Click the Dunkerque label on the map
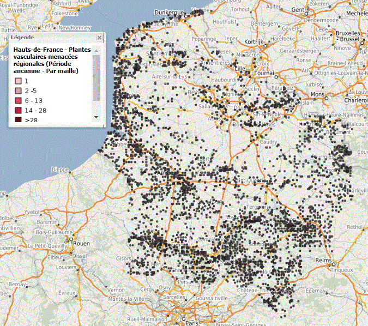The height and width of the screenshot is (326, 368). (x=171, y=9)
